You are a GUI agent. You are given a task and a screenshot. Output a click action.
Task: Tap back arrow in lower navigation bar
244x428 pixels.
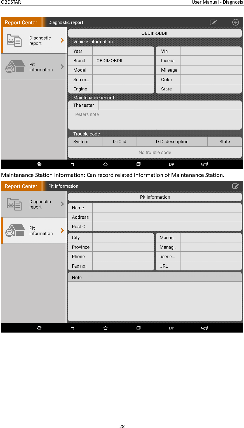72,328
